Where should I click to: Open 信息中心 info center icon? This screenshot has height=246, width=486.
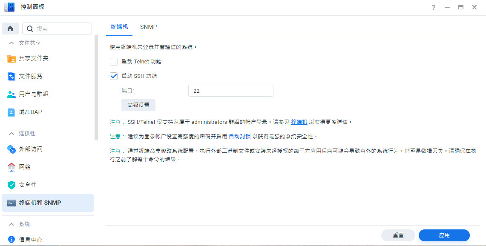[12, 240]
